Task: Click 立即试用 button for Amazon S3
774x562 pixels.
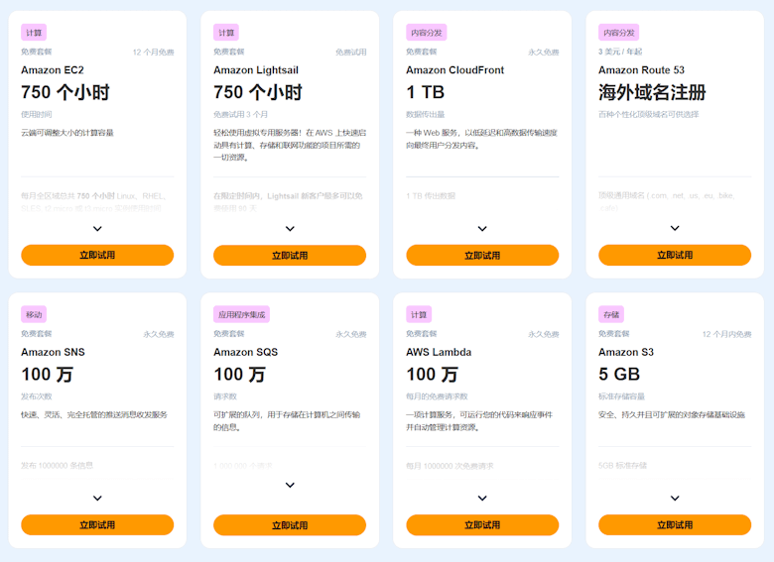Action: 675,524
